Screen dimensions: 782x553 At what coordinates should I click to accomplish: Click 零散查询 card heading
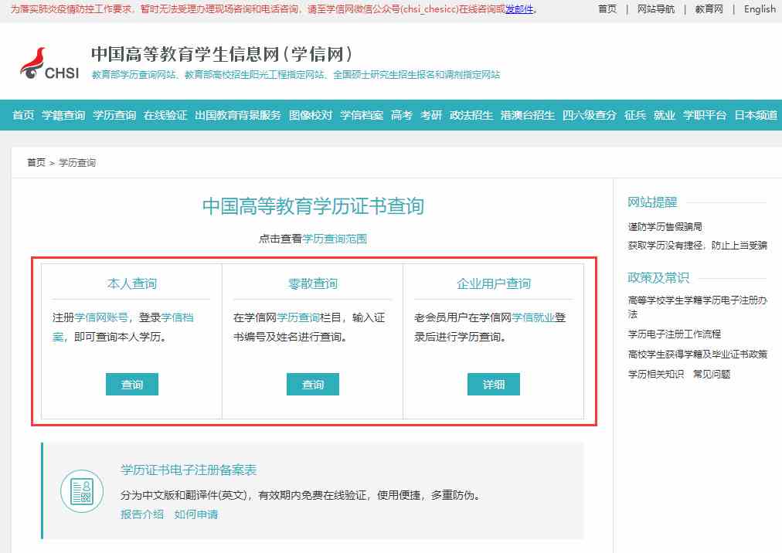pos(313,283)
